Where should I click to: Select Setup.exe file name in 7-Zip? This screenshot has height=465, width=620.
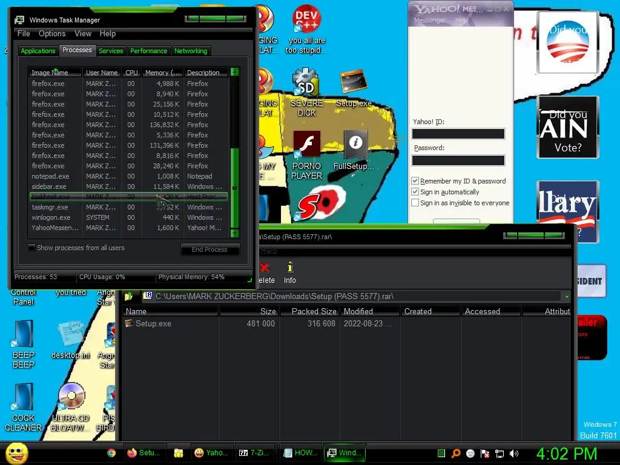[153, 323]
